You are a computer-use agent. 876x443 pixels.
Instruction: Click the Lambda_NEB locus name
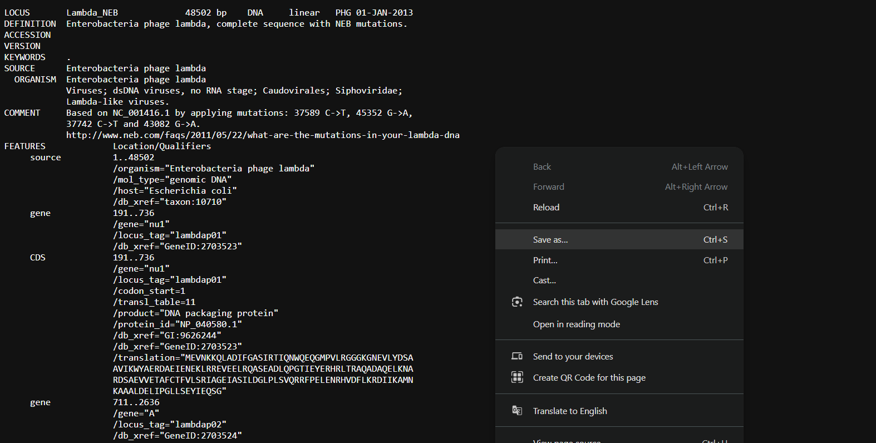click(92, 13)
